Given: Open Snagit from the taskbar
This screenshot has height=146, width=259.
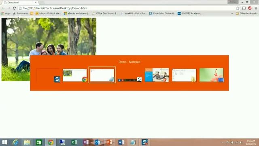Looking at the screenshot, I should pos(145,142).
